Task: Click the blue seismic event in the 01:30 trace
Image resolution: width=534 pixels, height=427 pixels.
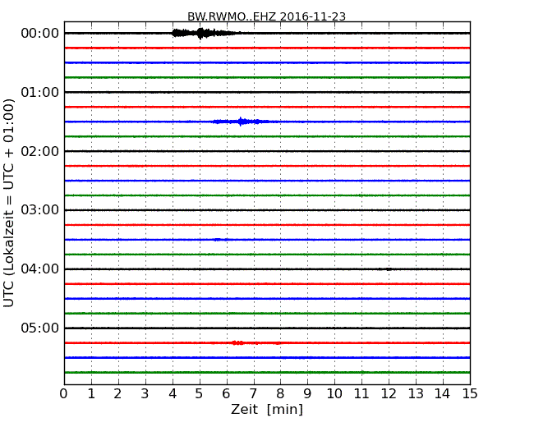Action: 241,122
